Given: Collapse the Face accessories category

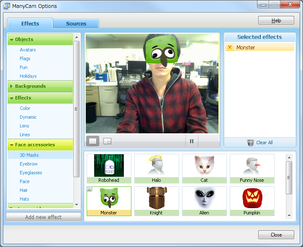Looking at the screenshot, I should tap(40, 145).
